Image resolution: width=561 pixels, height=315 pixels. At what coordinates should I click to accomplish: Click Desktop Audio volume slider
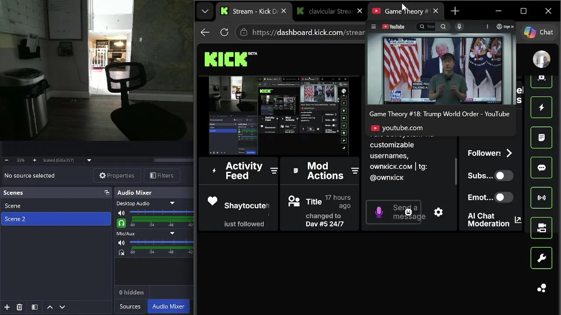pos(161,213)
